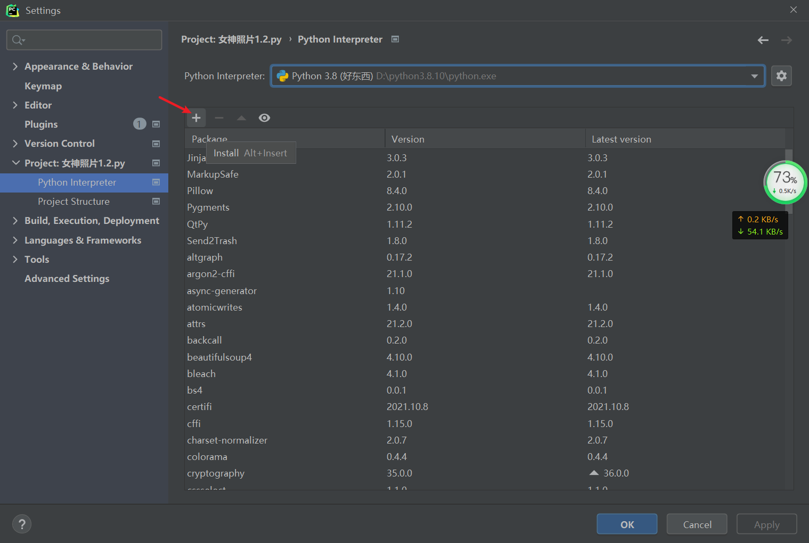Select the beautifulsoup4 package row
This screenshot has height=543, width=809.
click(485, 357)
